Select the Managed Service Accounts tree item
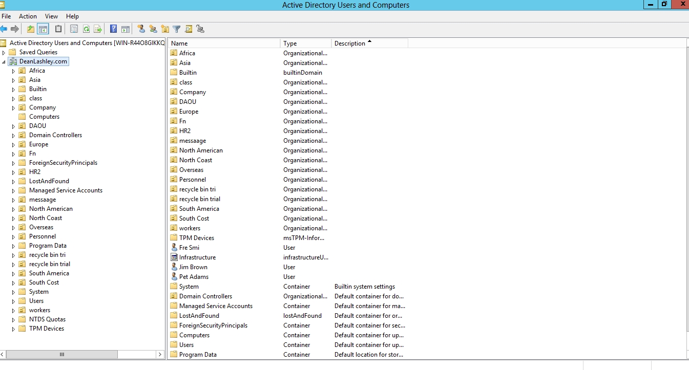Viewport: 689px width, 370px height. (x=66, y=190)
